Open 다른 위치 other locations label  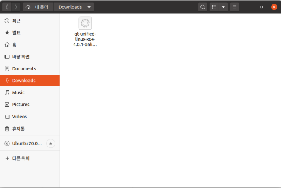click(x=21, y=158)
